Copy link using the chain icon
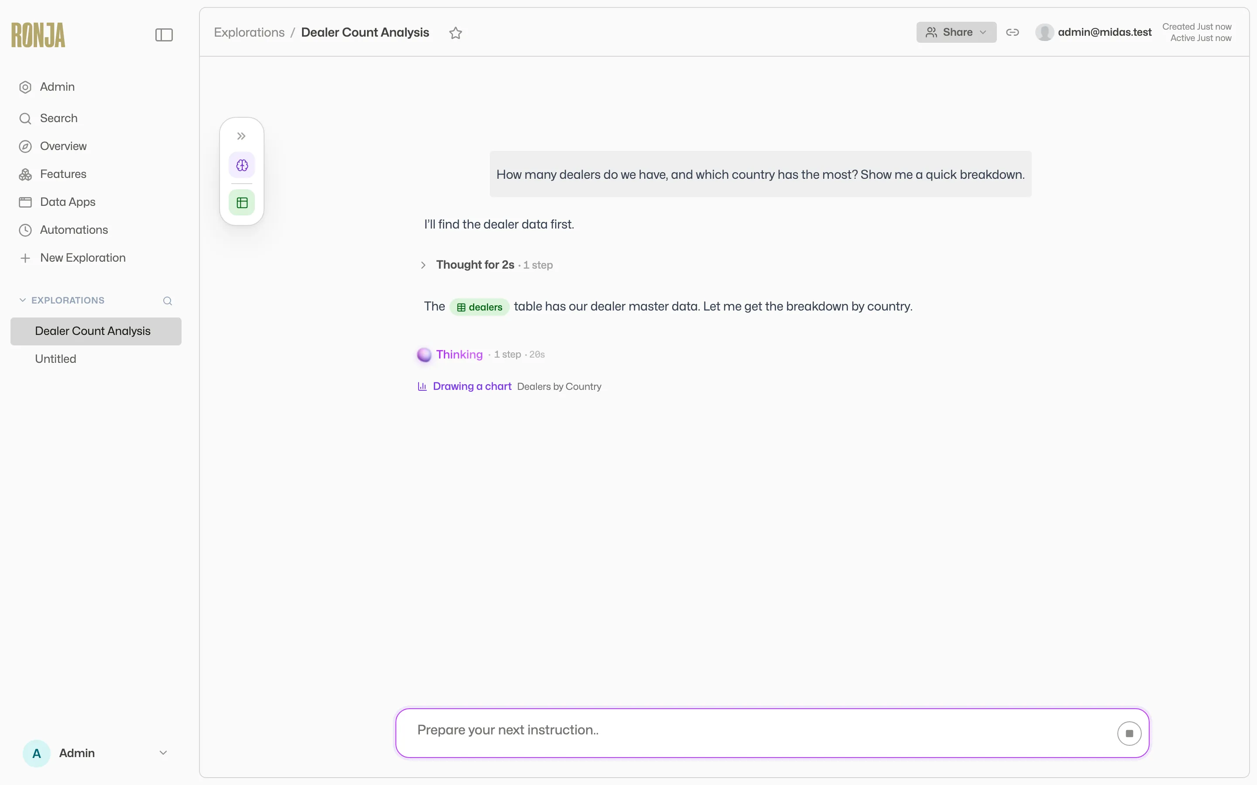The image size is (1257, 785). pyautogui.click(x=1012, y=32)
